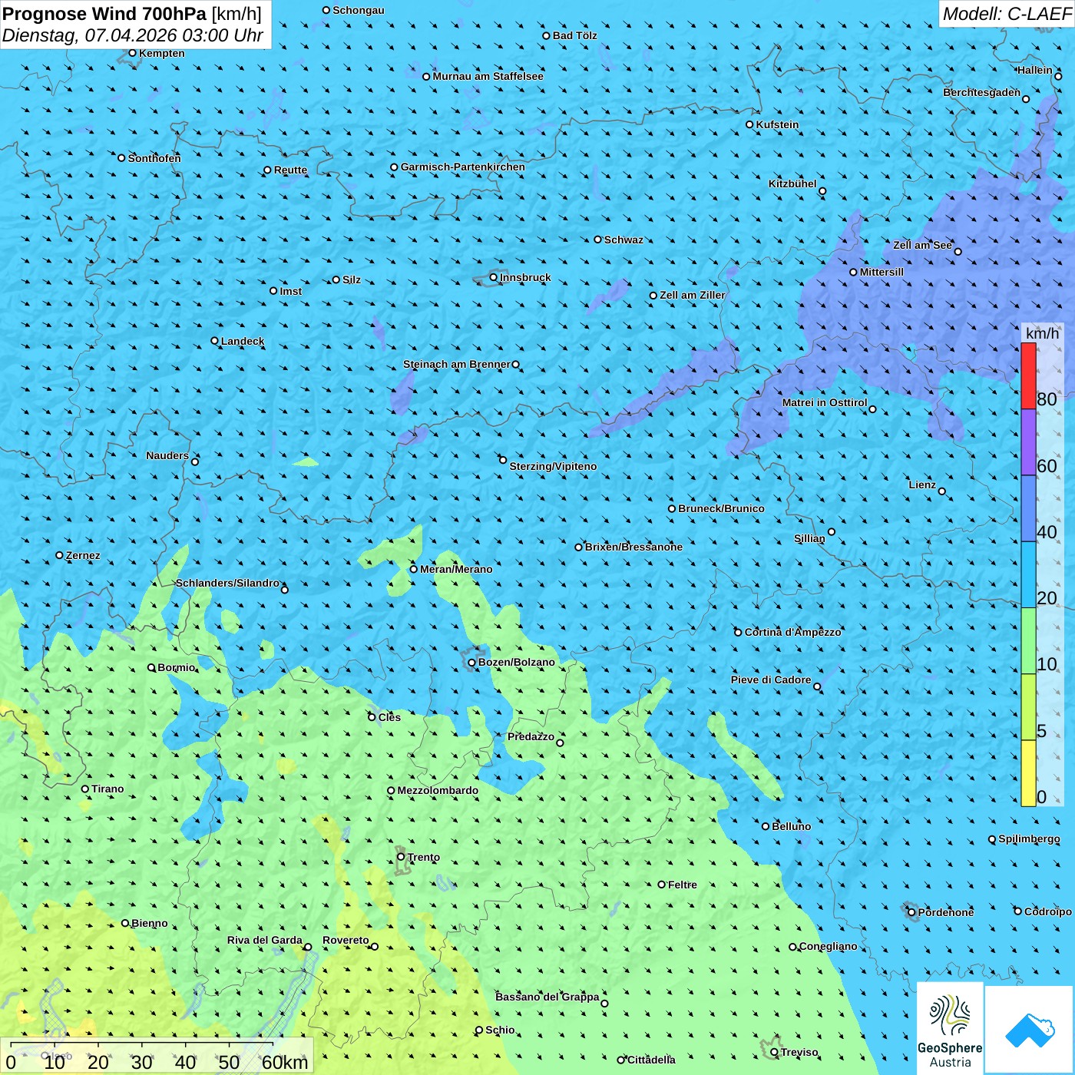Click the 'Schongau' label
The height and width of the screenshot is (1075, 1075).
[x=359, y=10]
